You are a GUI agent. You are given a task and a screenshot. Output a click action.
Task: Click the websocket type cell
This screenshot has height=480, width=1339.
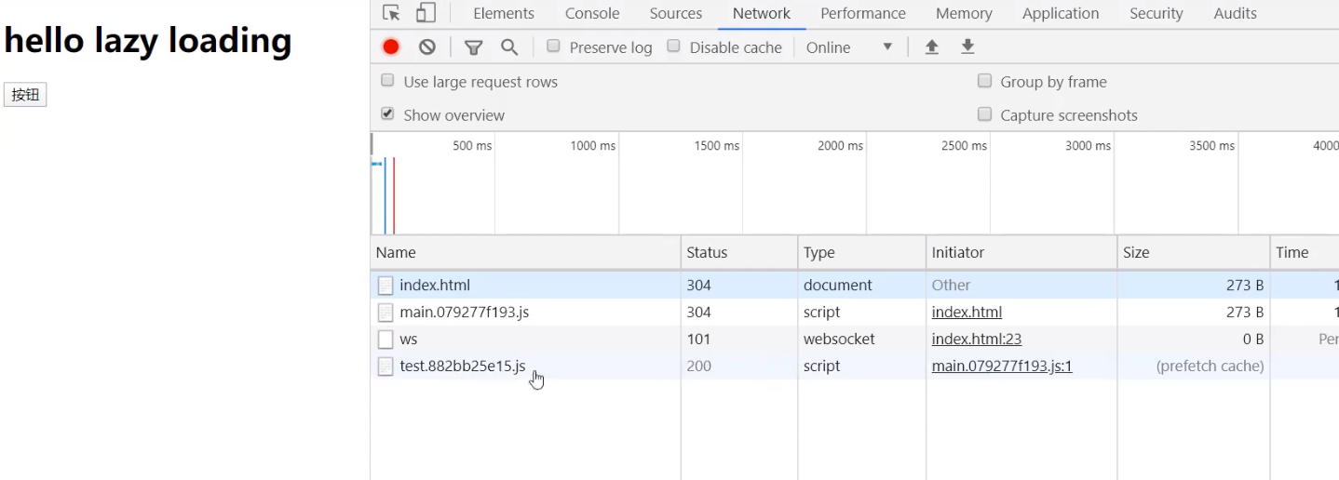click(x=839, y=340)
